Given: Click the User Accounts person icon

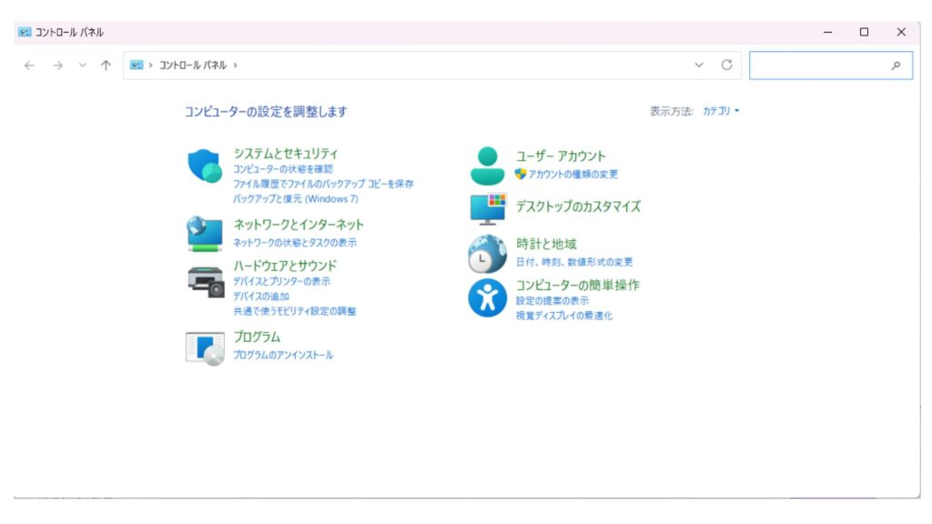Looking at the screenshot, I should pos(488,166).
